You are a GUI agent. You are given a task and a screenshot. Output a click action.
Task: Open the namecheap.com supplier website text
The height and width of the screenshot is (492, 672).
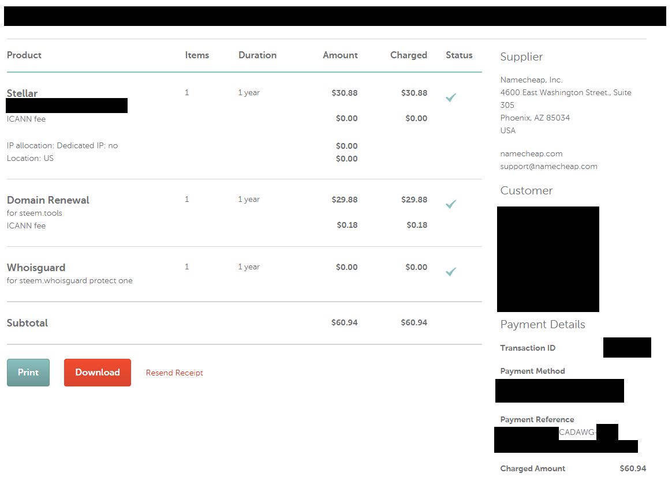click(531, 154)
